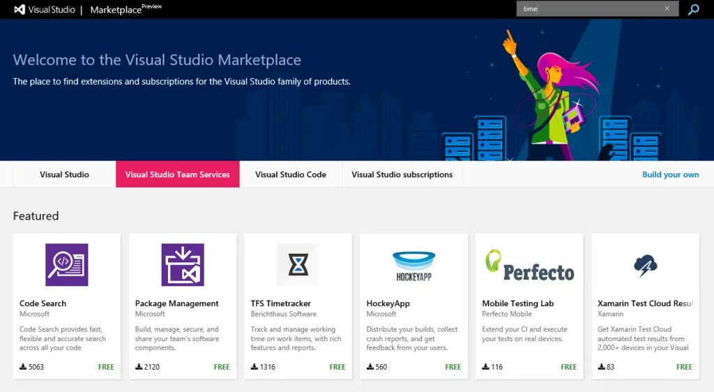This screenshot has width=714, height=392.
Task: Click the download icon beside 5063
Action: (23, 366)
